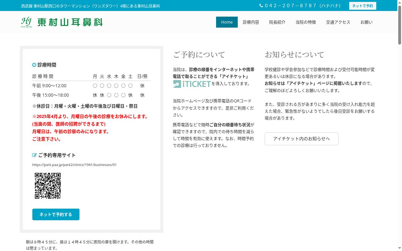Click the ネットで予約 button in top bar
The image size is (402, 251).
click(x=363, y=6)
